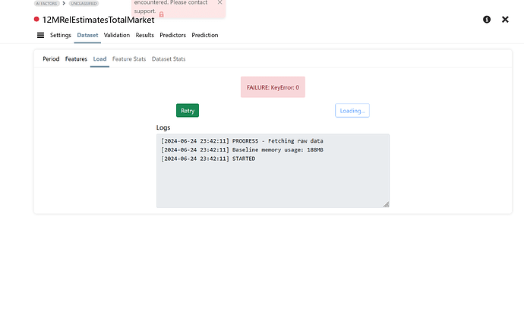Click the info circle icon

(x=487, y=20)
